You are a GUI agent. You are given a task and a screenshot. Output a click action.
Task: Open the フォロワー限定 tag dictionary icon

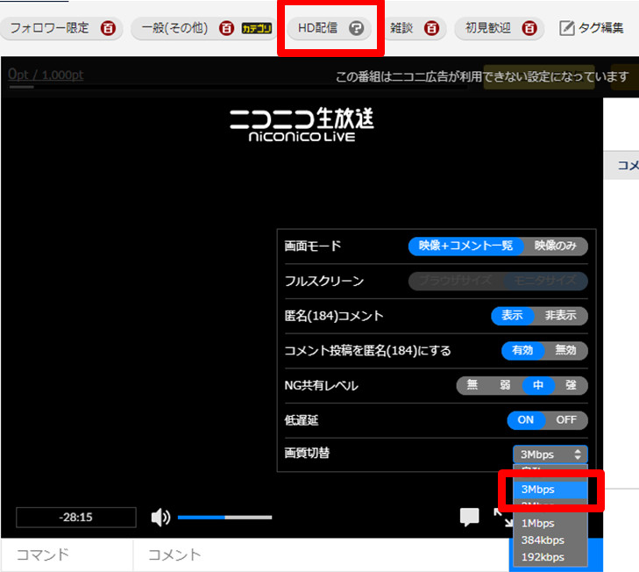coord(108,28)
